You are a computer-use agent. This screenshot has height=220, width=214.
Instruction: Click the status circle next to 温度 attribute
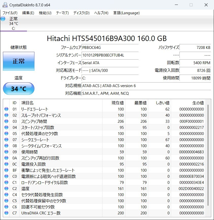(6, 188)
